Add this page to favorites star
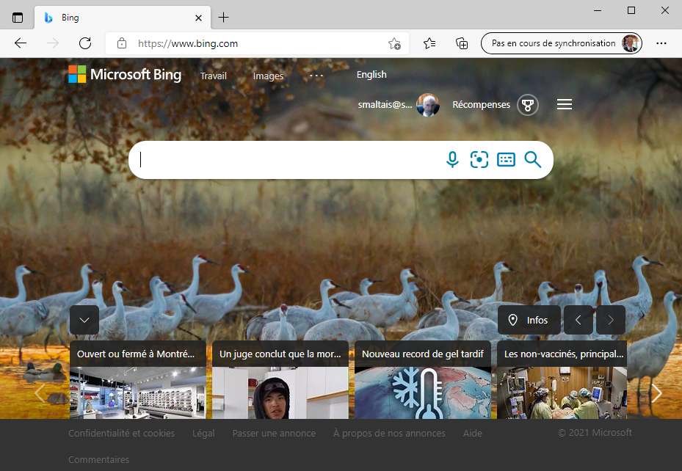Screen dimensions: 682x471 tap(394, 43)
